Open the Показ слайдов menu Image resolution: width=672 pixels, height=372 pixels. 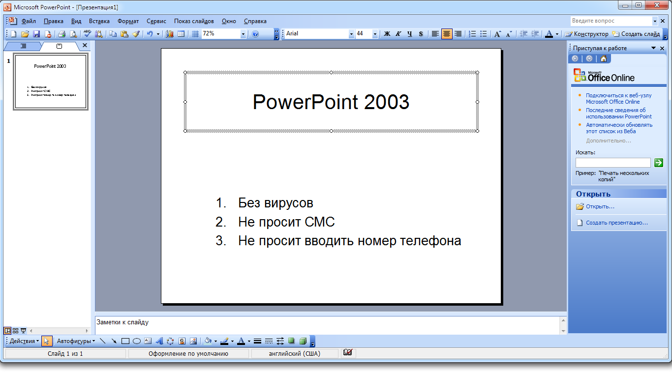point(194,21)
